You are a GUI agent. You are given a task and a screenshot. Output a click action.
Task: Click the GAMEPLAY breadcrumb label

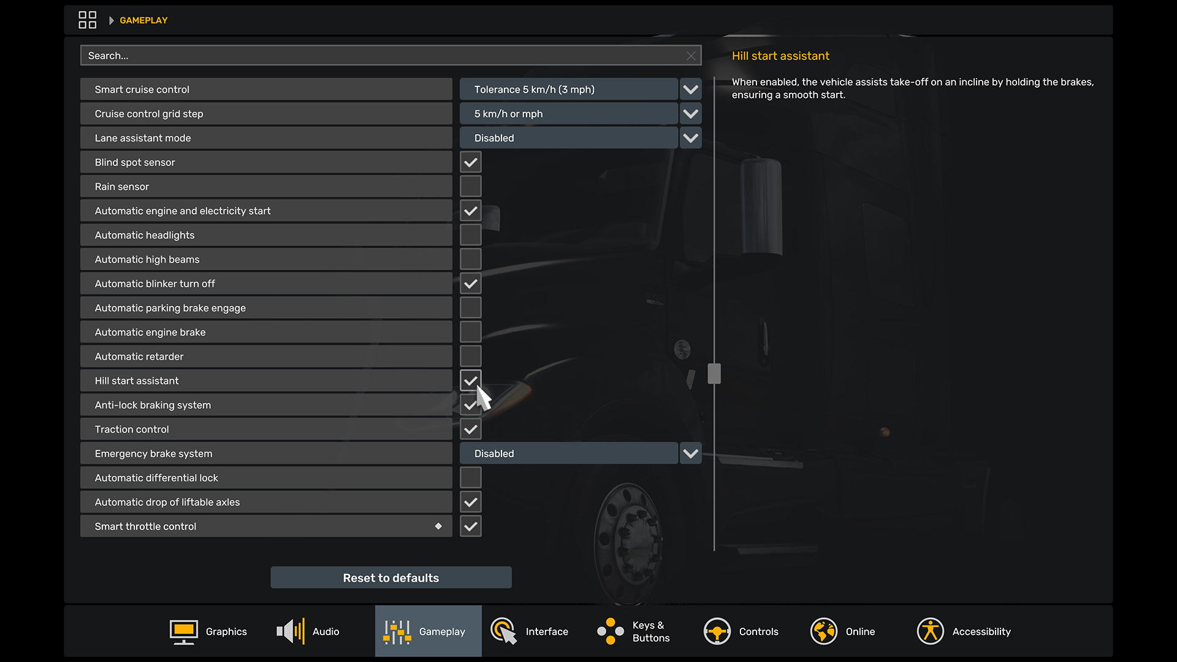[143, 20]
